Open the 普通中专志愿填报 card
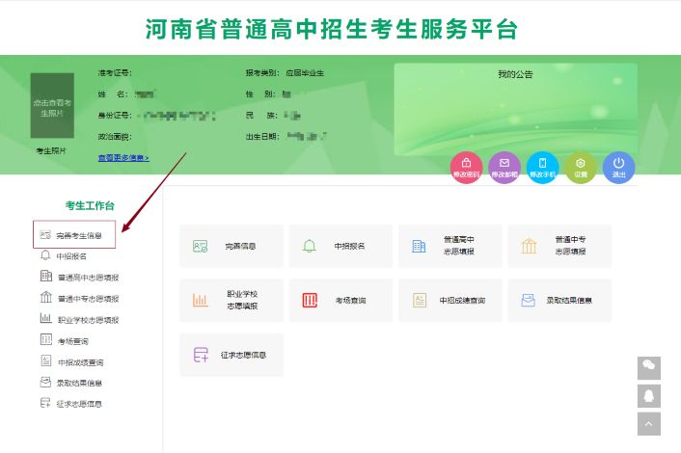681x453 pixels. [x=559, y=246]
